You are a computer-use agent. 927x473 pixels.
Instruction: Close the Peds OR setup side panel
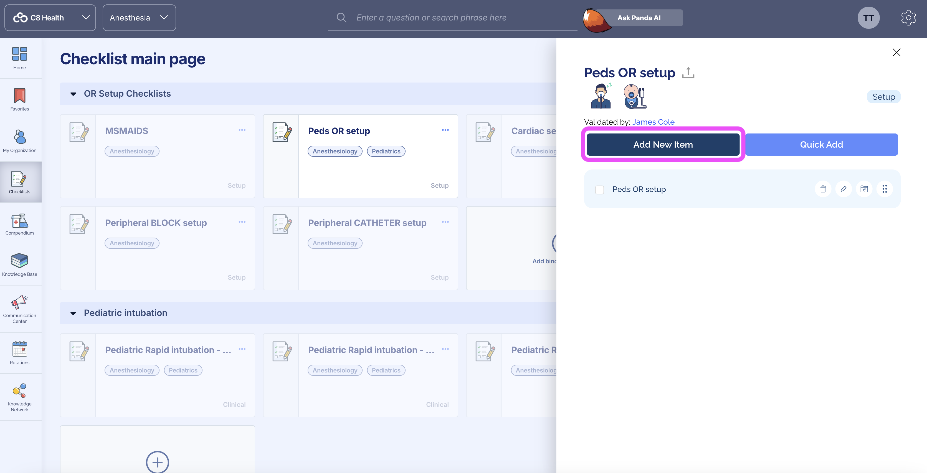pyautogui.click(x=896, y=52)
